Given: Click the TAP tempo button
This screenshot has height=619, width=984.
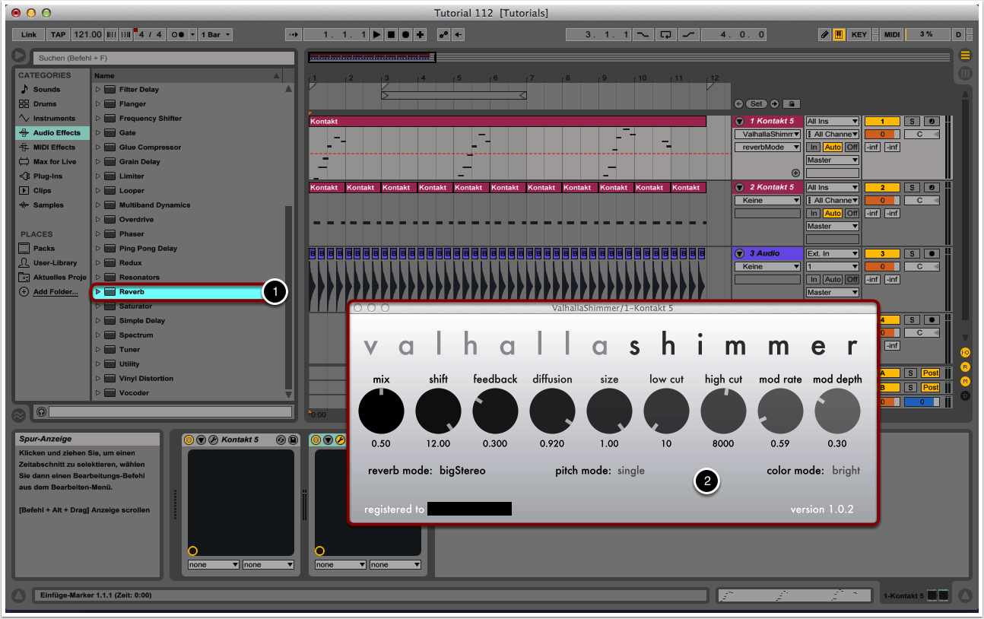Looking at the screenshot, I should click(x=59, y=35).
